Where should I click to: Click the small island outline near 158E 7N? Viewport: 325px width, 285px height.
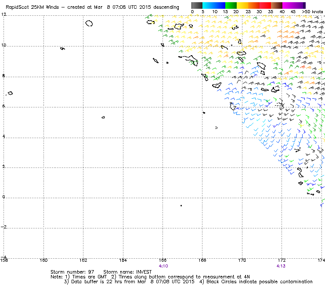[10, 93]
